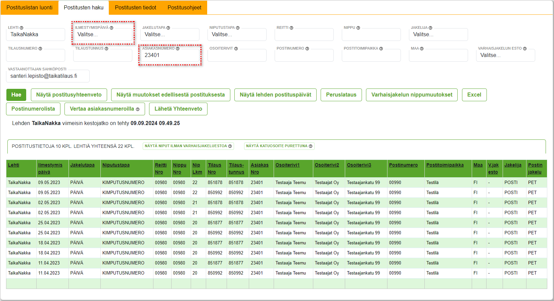Sort table by Reitti Nro column header
This screenshot has height=301, width=554.
(161, 169)
